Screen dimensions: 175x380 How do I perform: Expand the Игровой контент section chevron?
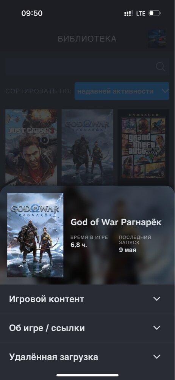[x=157, y=299]
